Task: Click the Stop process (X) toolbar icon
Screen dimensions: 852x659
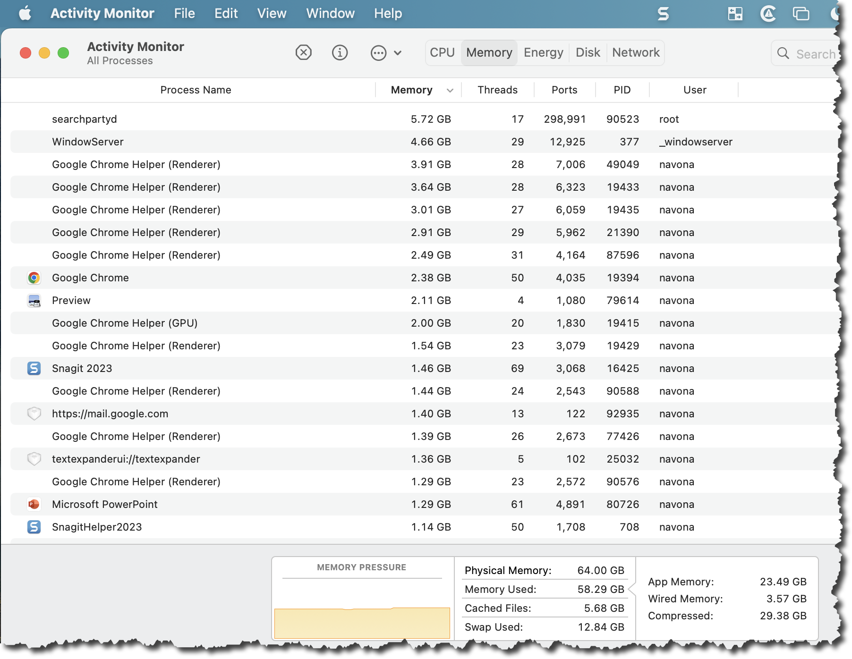Action: coord(304,52)
